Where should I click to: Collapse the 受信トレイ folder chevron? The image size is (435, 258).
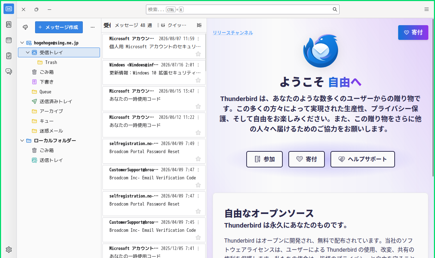tap(28, 52)
